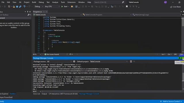Viewport: 184px width, 103px height.
Task: Open Package Manager settings gear icon
Action: click(x=74, y=62)
